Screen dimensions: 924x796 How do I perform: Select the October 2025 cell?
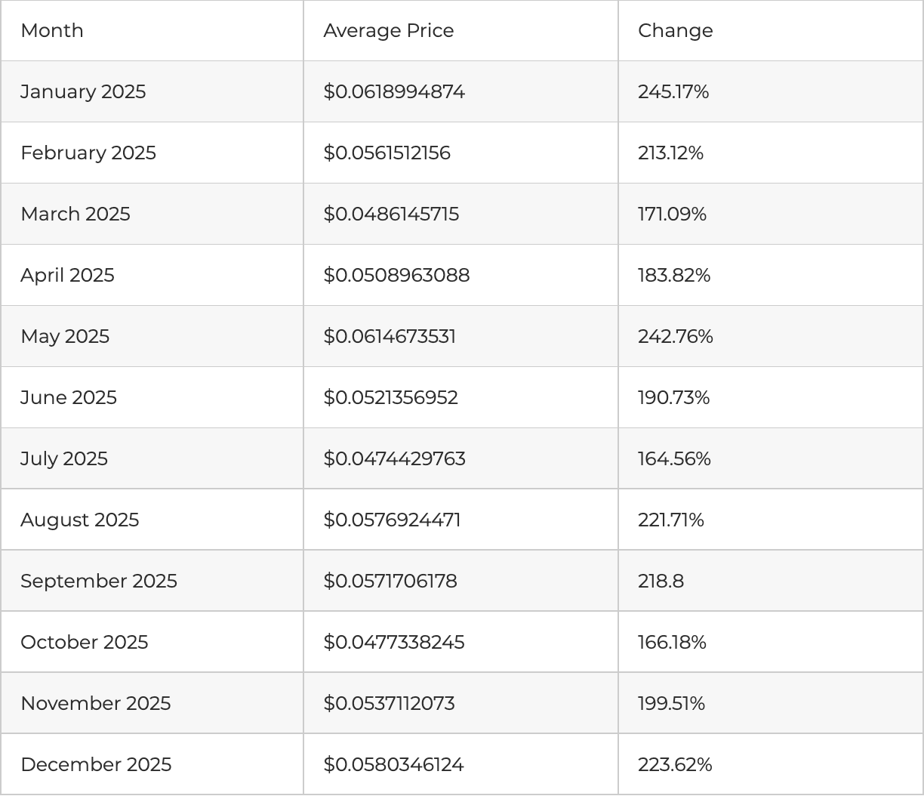point(85,643)
